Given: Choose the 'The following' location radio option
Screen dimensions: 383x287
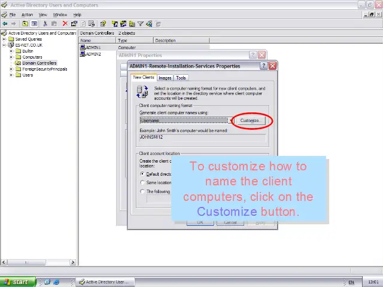Looking at the screenshot, I should (142, 191).
